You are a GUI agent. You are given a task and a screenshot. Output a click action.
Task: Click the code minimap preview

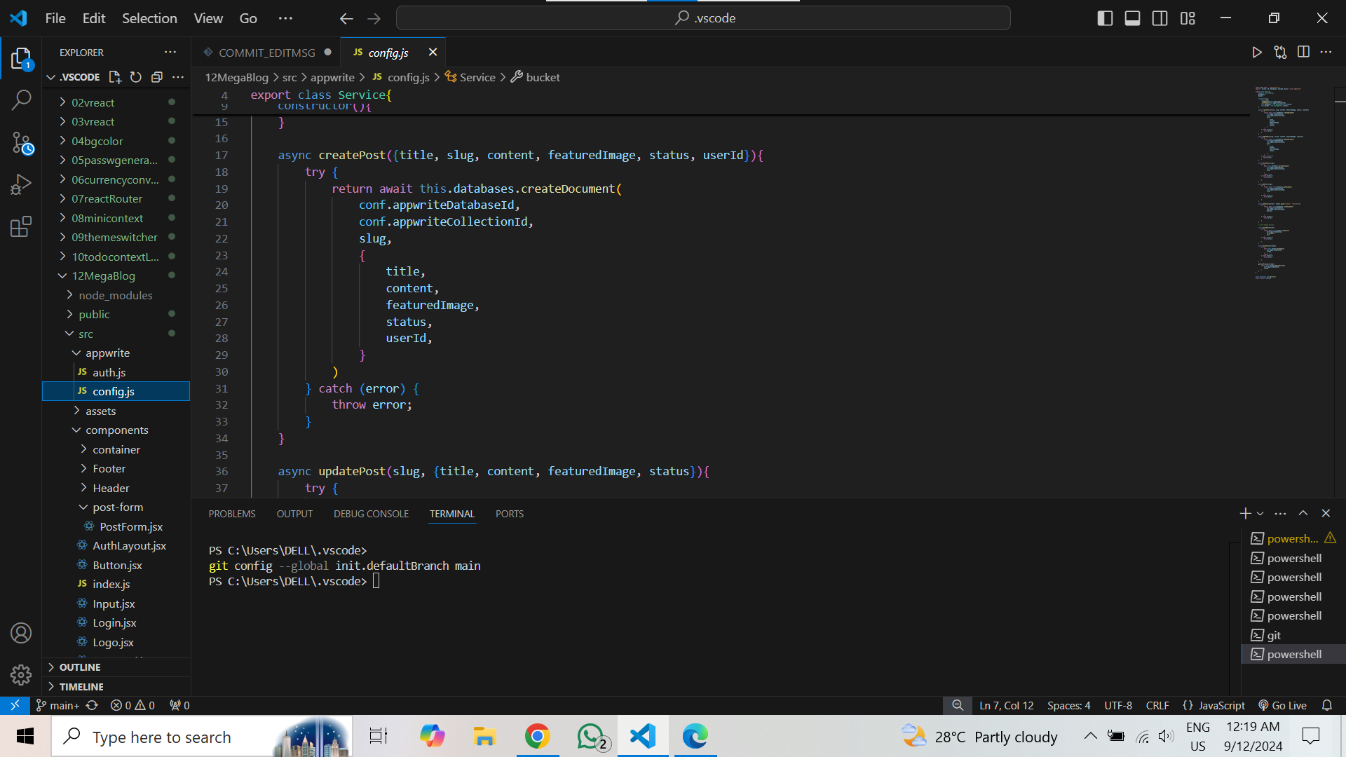[1279, 182]
